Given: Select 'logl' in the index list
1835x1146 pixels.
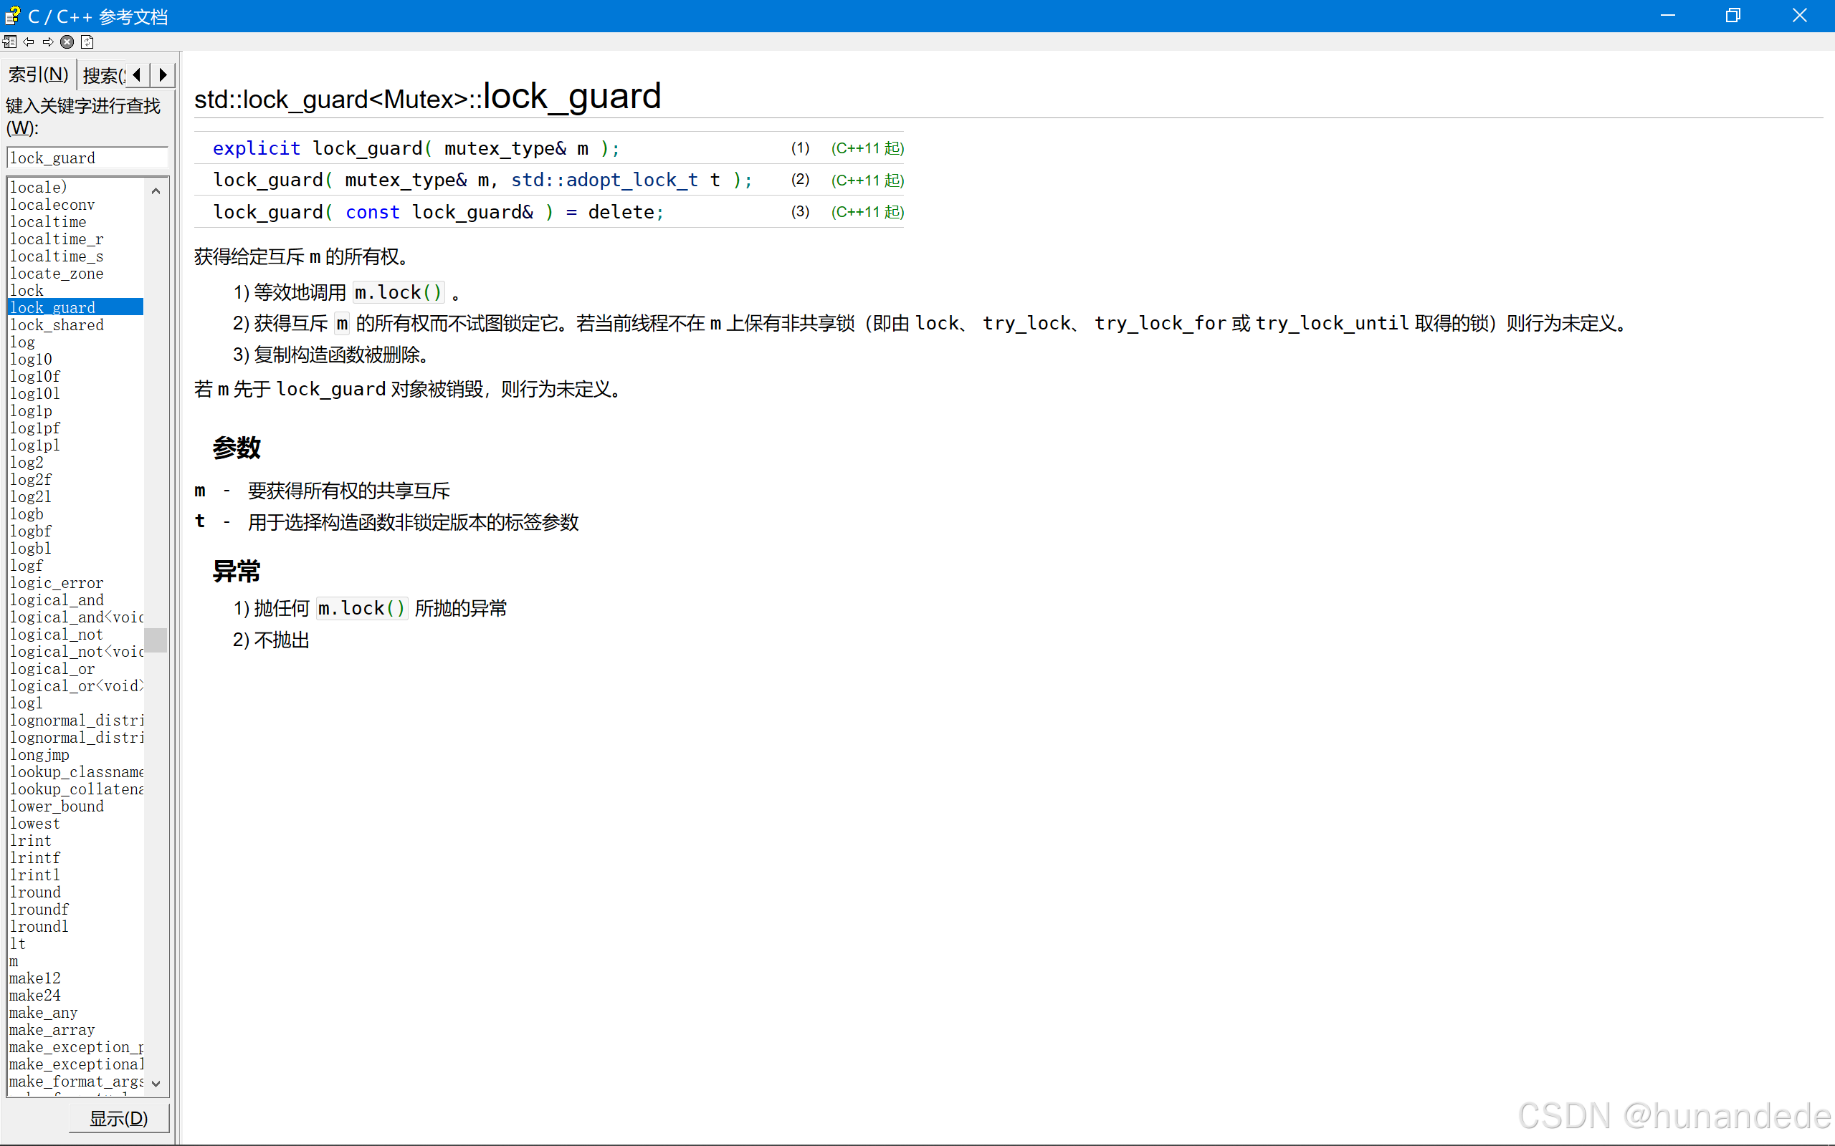Looking at the screenshot, I should click(x=27, y=703).
